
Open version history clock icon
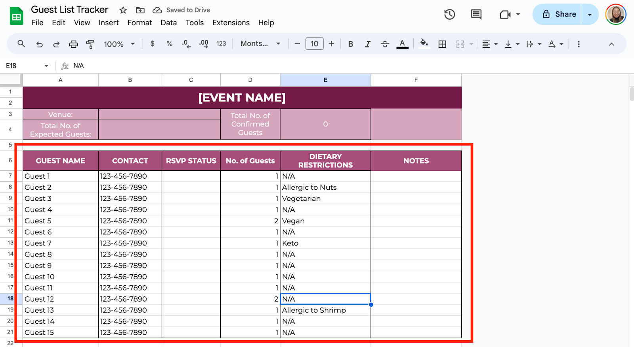(449, 15)
